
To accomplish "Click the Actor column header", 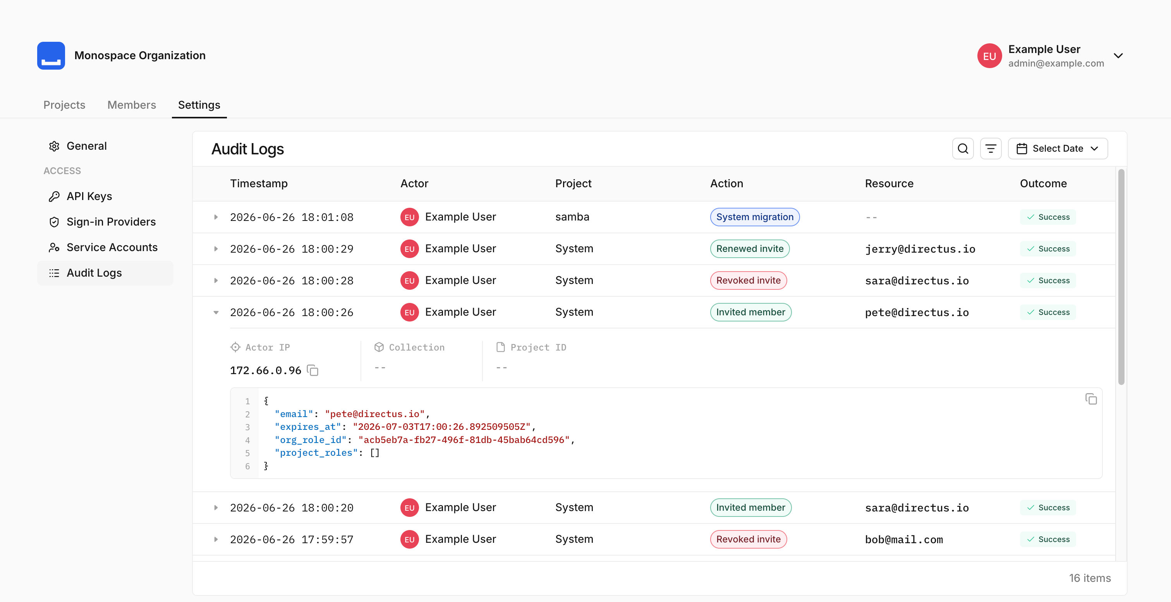I will tap(414, 183).
